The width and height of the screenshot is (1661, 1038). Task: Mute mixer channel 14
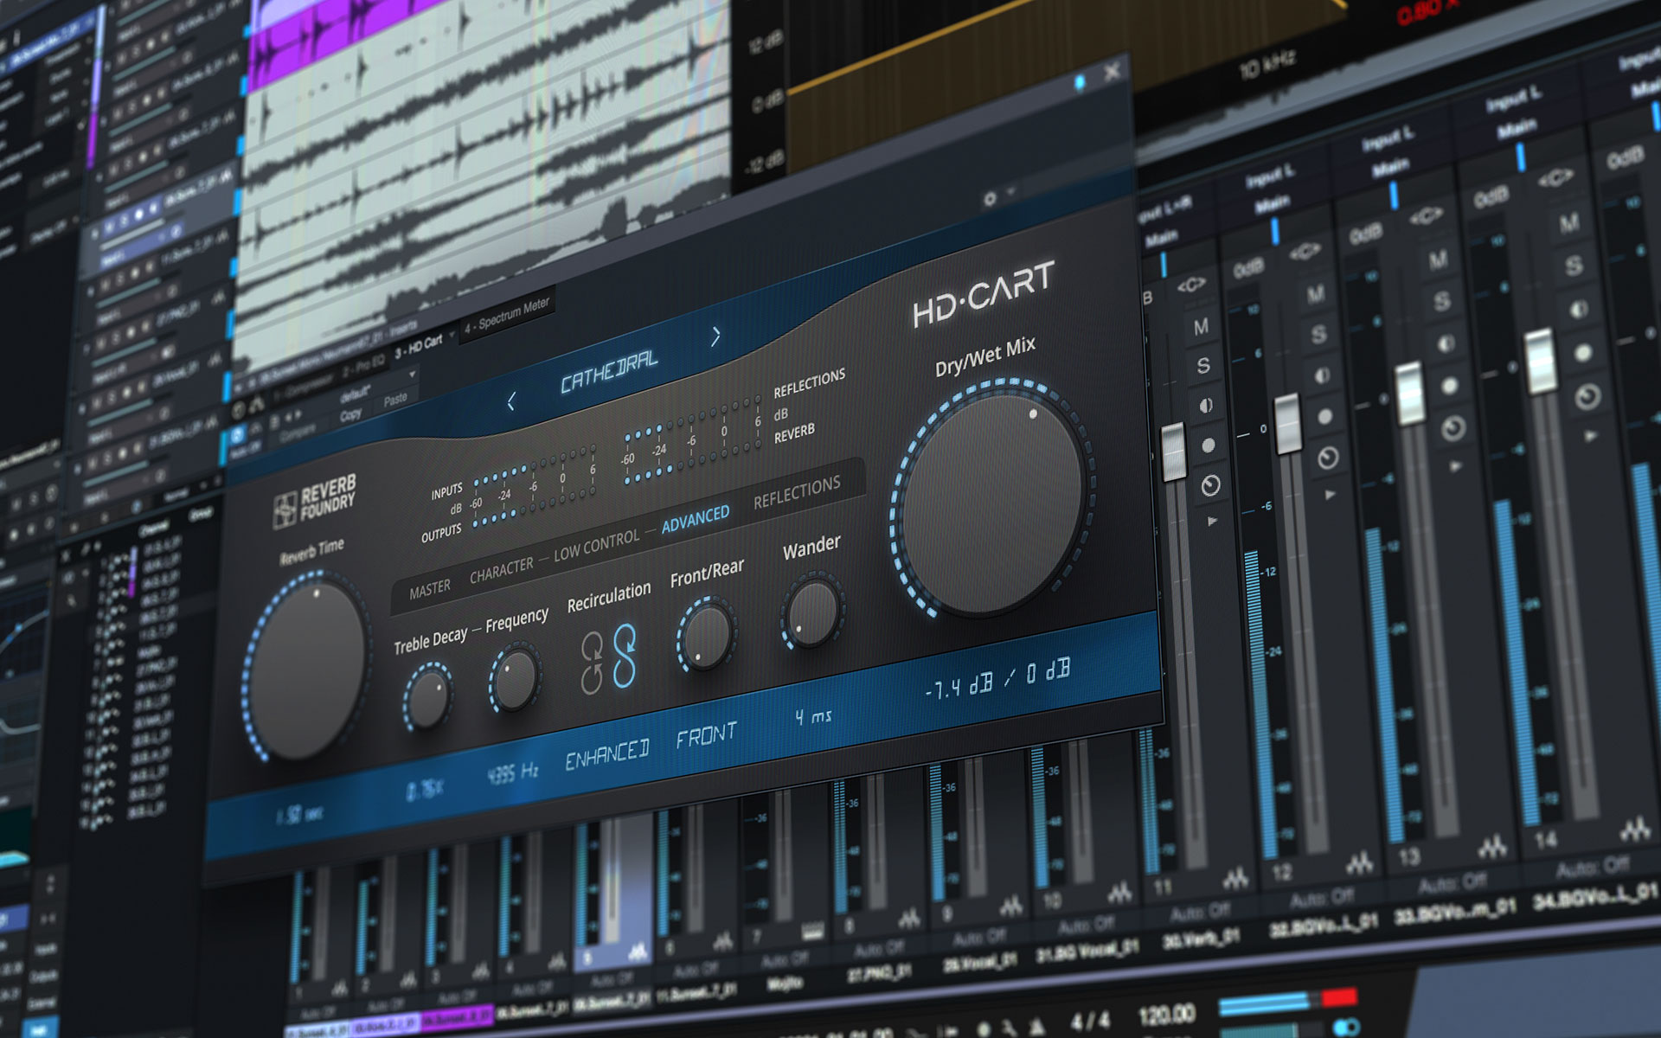point(1569,223)
